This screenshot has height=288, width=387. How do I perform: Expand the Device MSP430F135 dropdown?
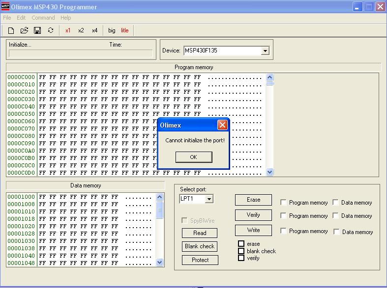click(265, 51)
